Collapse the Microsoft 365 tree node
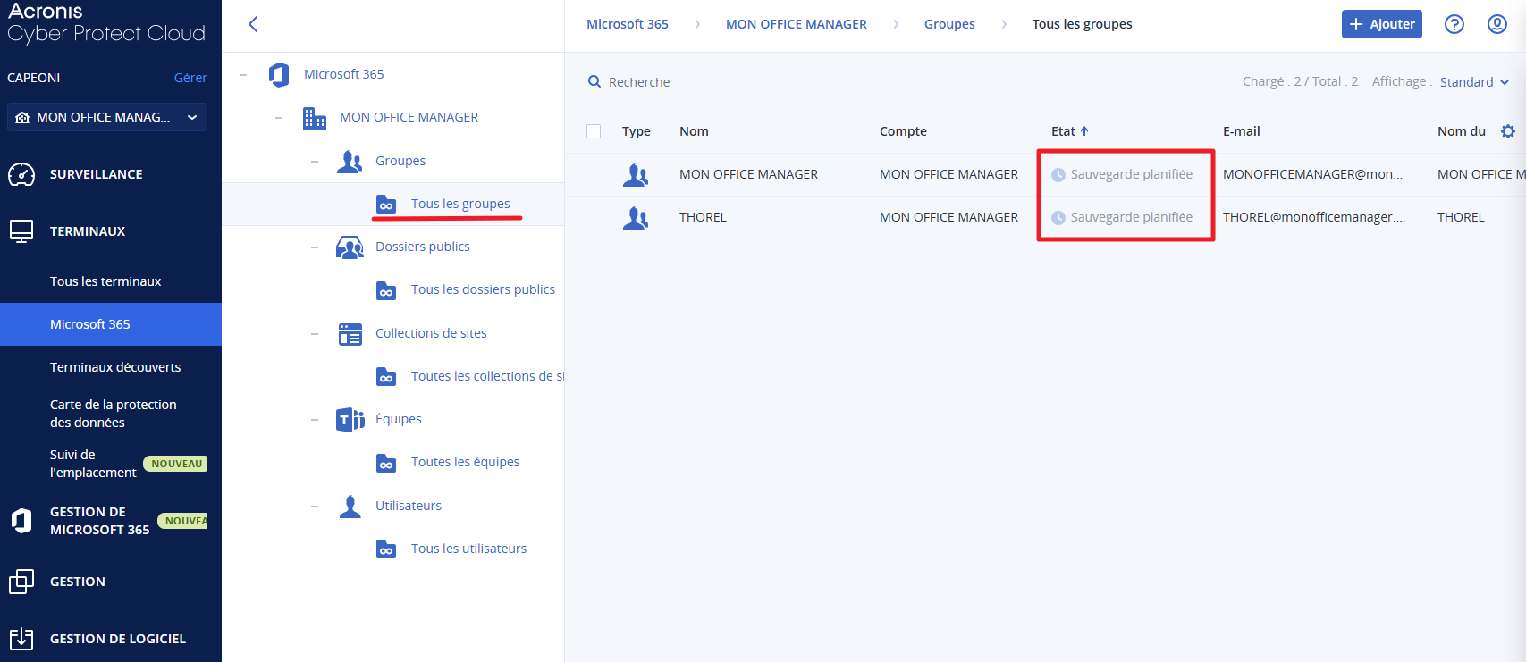The width and height of the screenshot is (1526, 662). coord(243,75)
